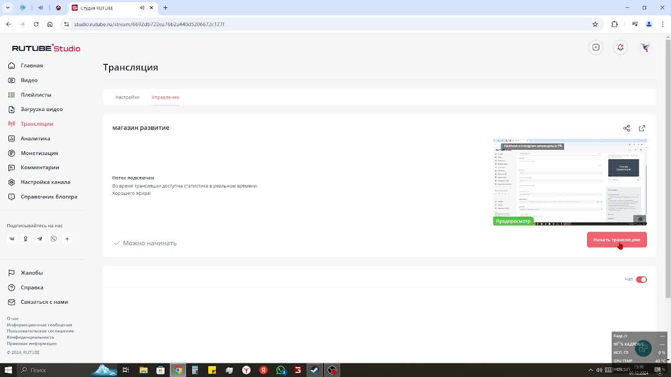The width and height of the screenshot is (671, 377).
Task: Open the Chrome profile icon
Action: 649,24
